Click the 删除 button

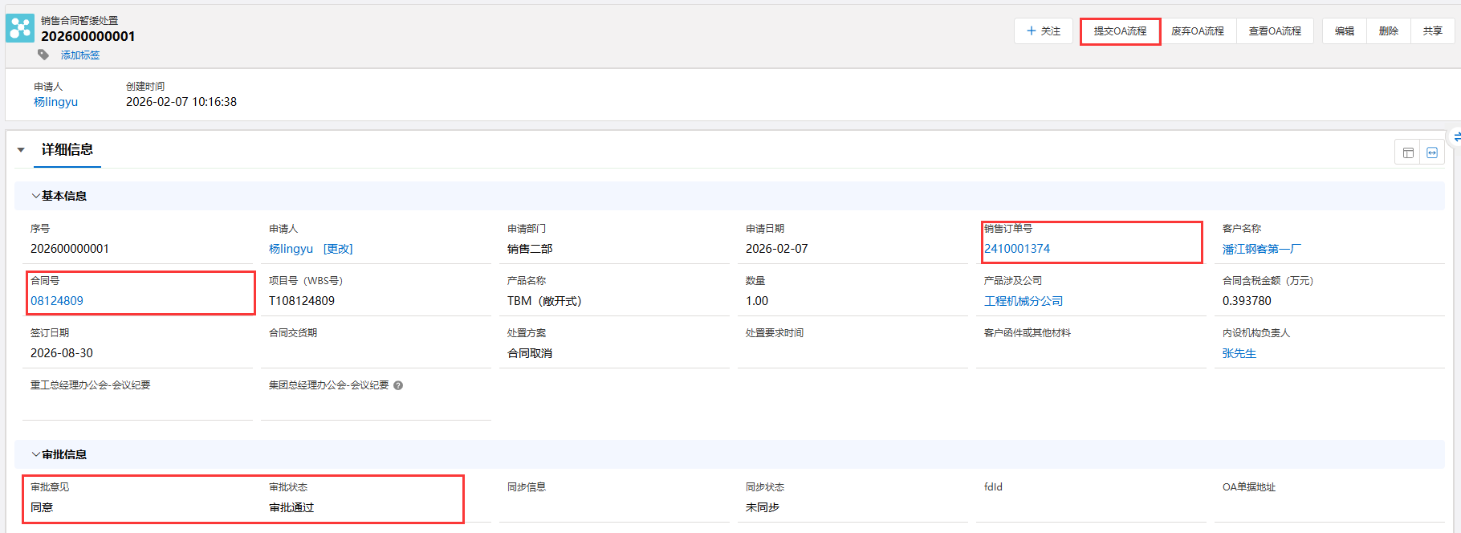coord(1389,31)
